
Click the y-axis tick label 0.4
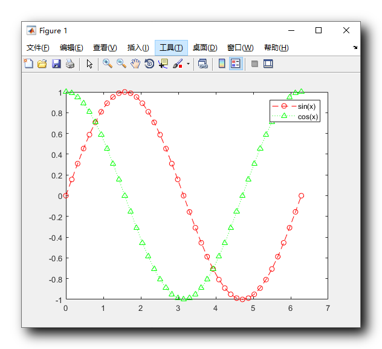click(57, 155)
